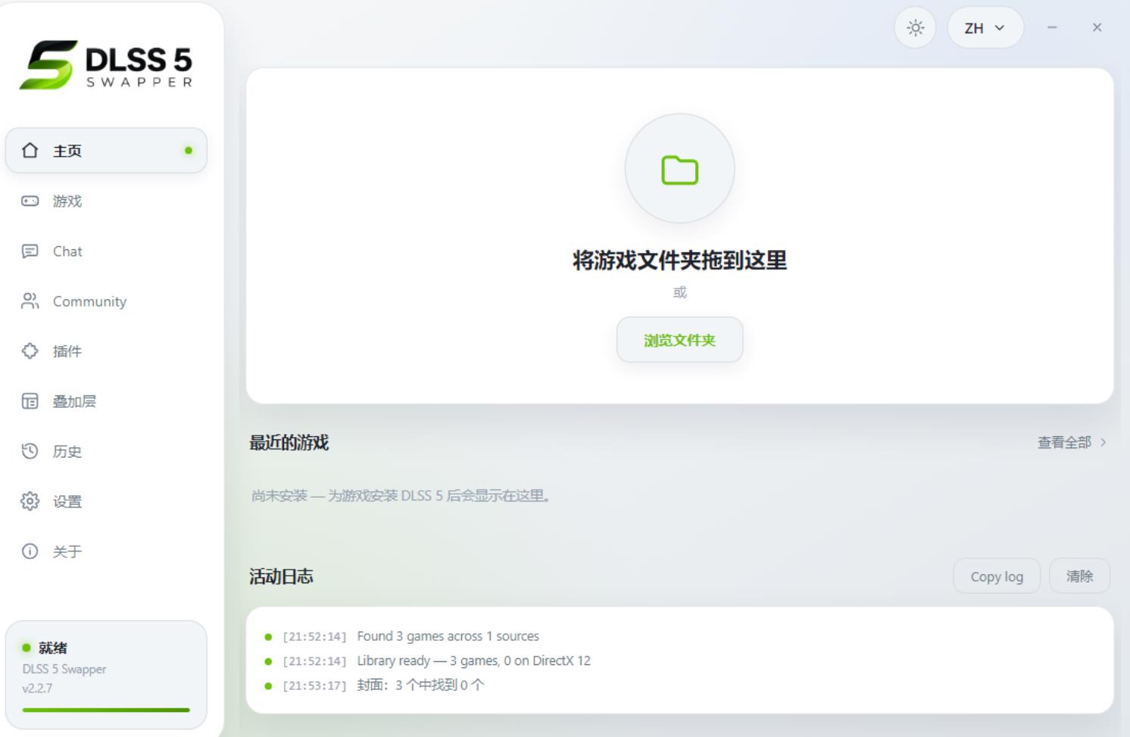Click the chat bubble icon in sidebar
The image size is (1130, 737).
pos(30,251)
